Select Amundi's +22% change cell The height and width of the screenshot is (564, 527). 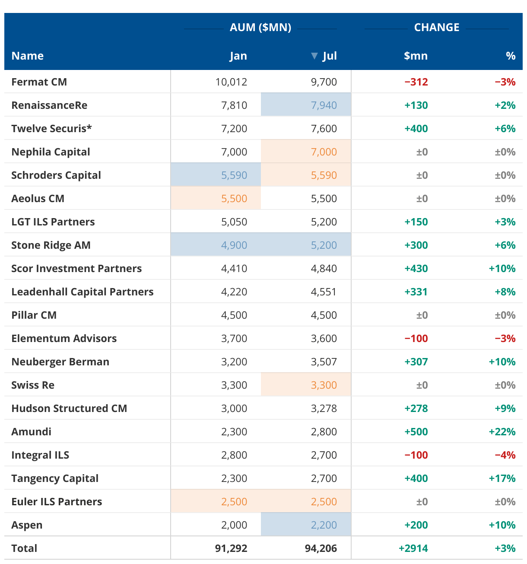coord(502,432)
